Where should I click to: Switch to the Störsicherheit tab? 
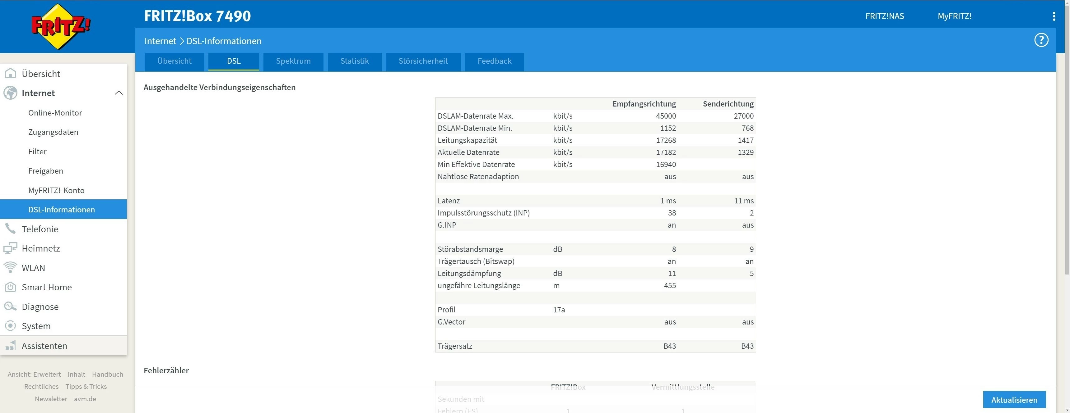[423, 61]
